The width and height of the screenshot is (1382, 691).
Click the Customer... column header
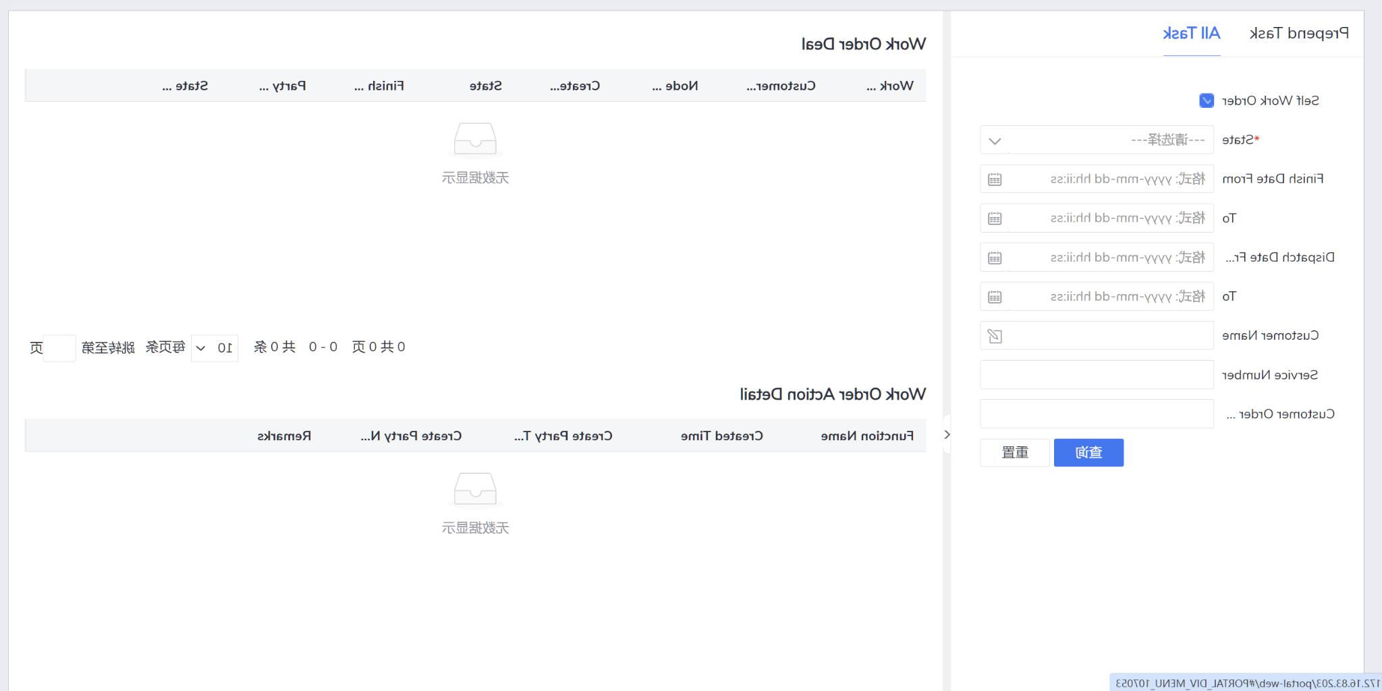coord(781,86)
